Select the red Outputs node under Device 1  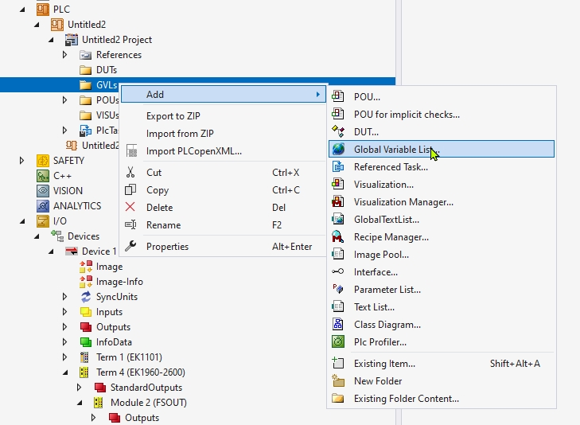[113, 327]
